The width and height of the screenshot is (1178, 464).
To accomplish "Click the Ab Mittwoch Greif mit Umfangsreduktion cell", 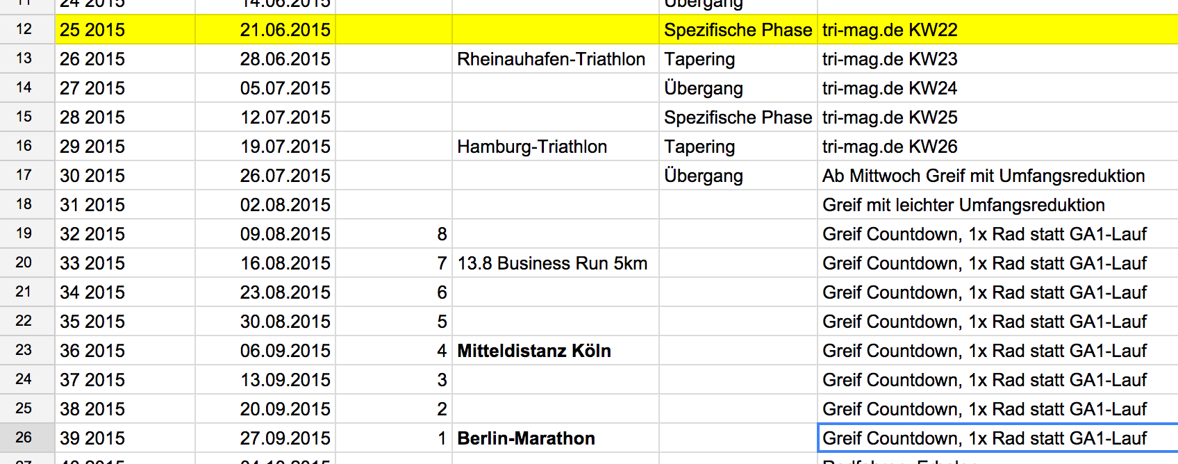I will tap(983, 176).
